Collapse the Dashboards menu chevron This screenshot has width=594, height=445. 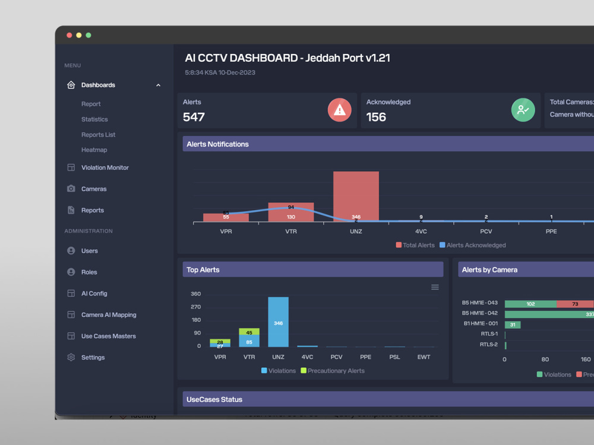(159, 85)
